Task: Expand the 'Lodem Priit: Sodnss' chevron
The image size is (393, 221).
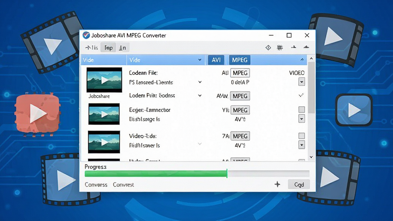Action: click(200, 96)
